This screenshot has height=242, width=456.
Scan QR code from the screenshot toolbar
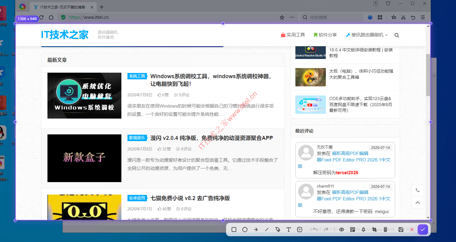(353, 230)
